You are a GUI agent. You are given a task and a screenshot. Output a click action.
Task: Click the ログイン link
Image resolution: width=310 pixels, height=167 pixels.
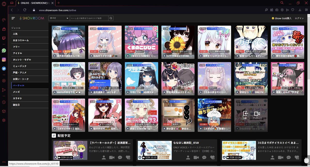(x=299, y=18)
